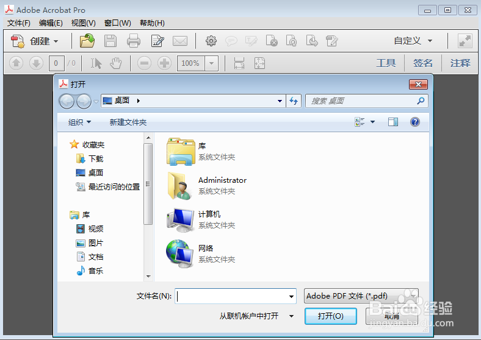481x340 pixels.
Task: Select 音乐 library in sidebar
Action: click(x=90, y=271)
